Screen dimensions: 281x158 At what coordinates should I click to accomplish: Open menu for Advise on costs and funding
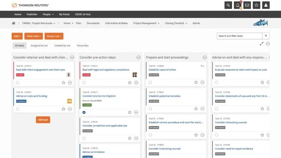pyautogui.click(x=70, y=109)
